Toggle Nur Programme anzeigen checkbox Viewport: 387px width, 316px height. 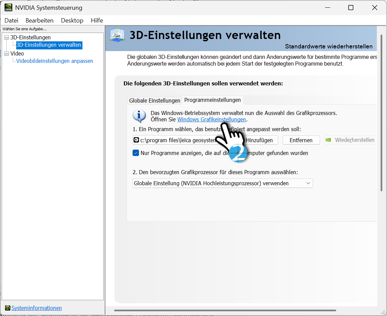click(x=136, y=153)
